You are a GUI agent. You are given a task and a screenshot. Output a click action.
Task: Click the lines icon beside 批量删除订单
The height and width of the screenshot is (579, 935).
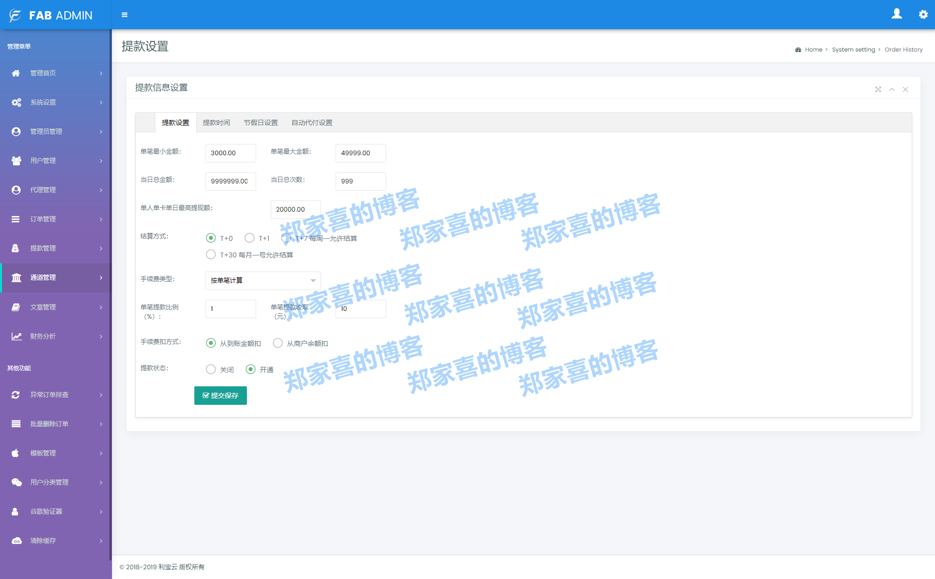pyautogui.click(x=16, y=424)
